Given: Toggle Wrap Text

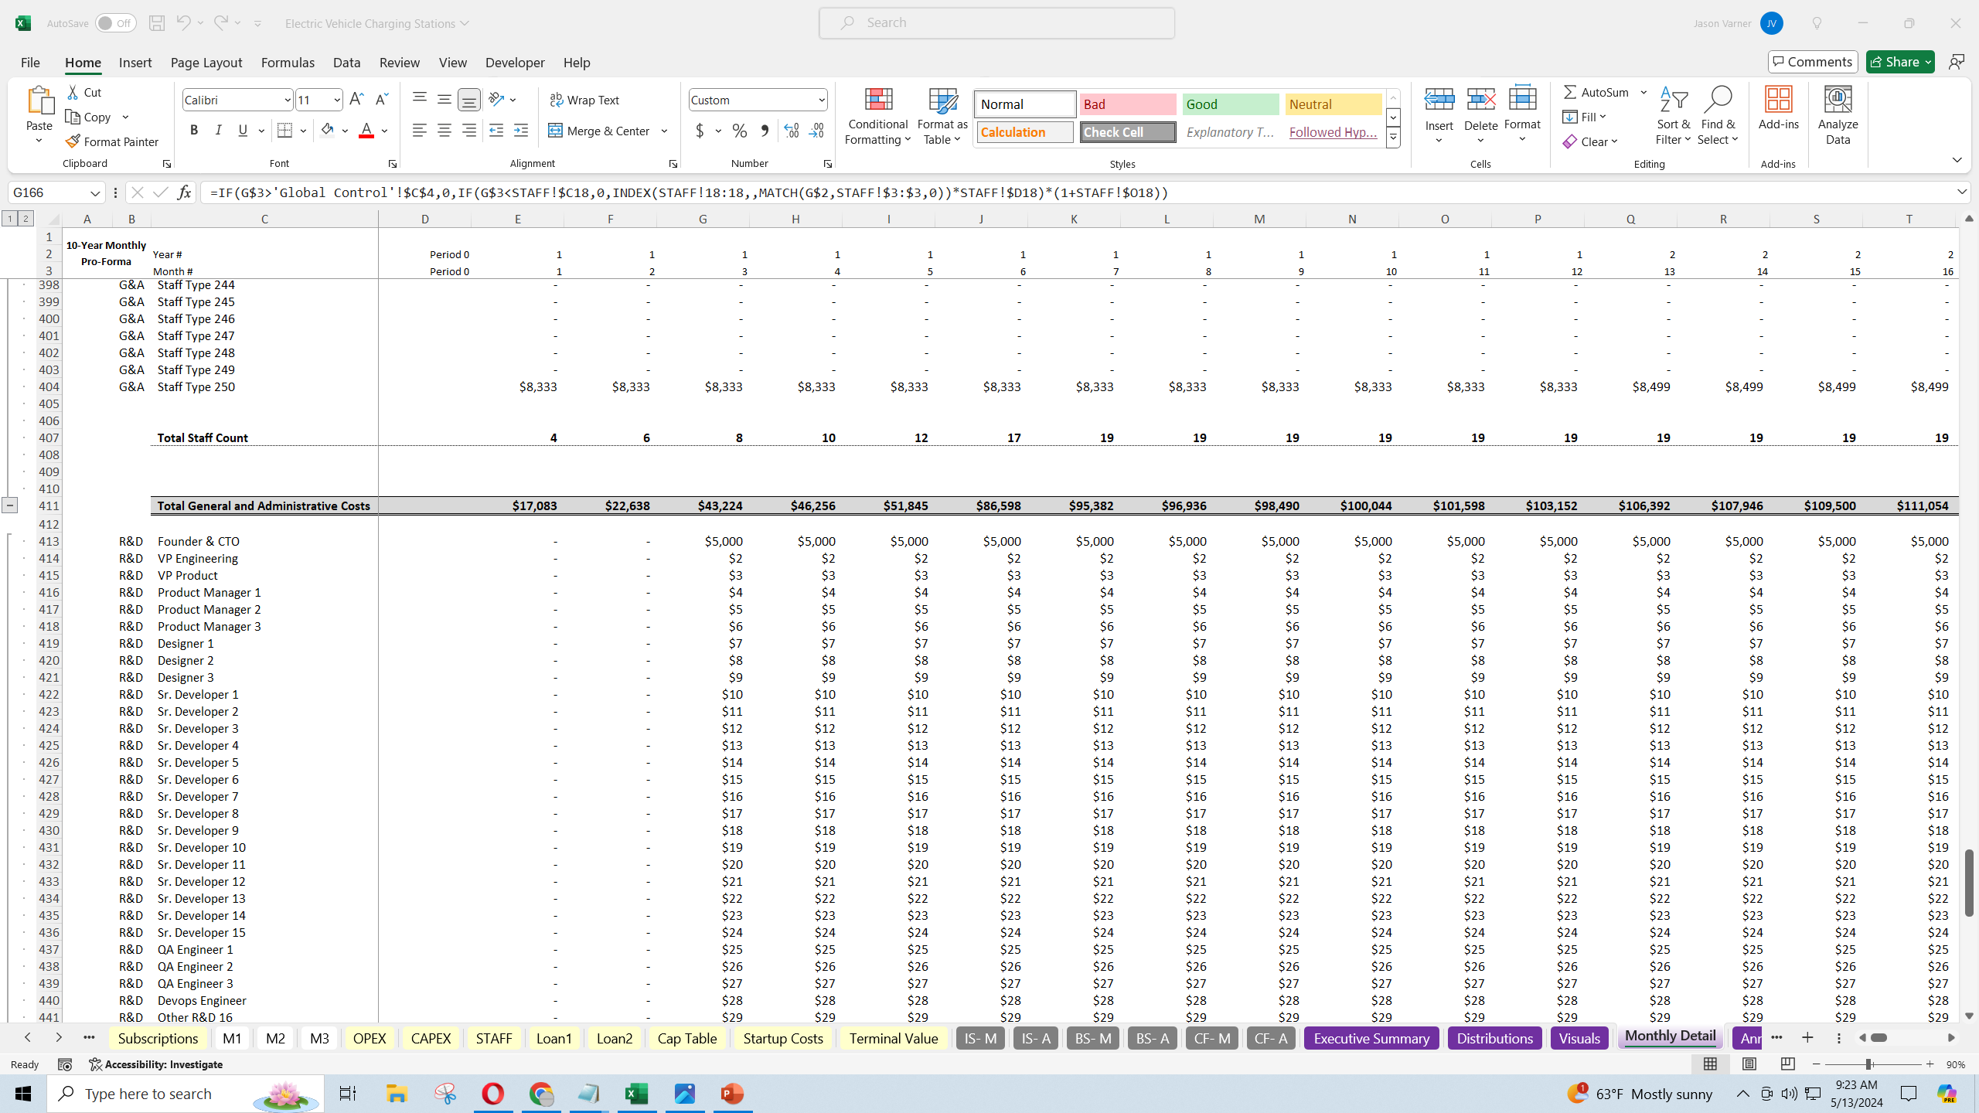Looking at the screenshot, I should pyautogui.click(x=584, y=100).
